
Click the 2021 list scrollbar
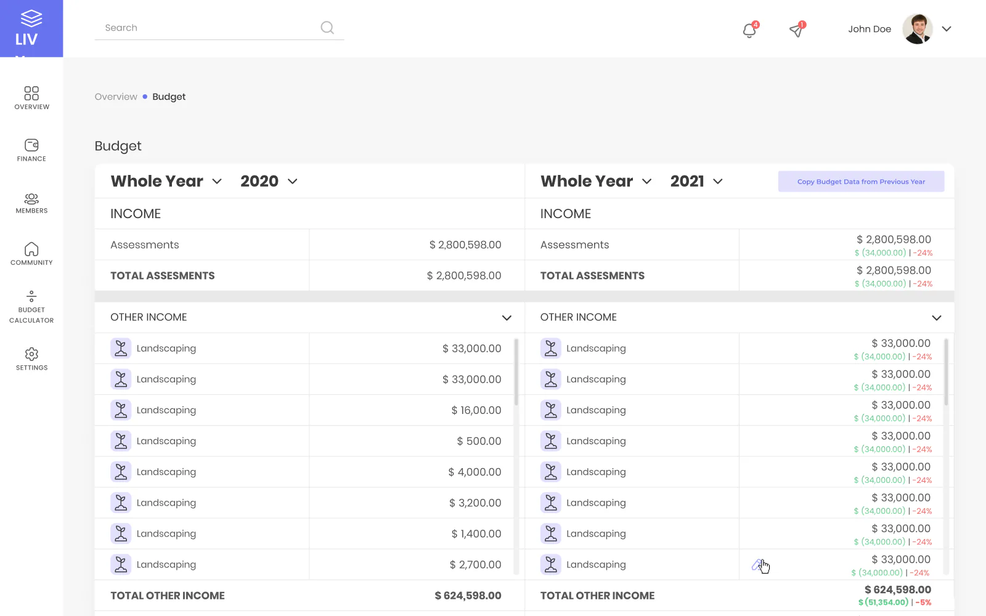946,372
